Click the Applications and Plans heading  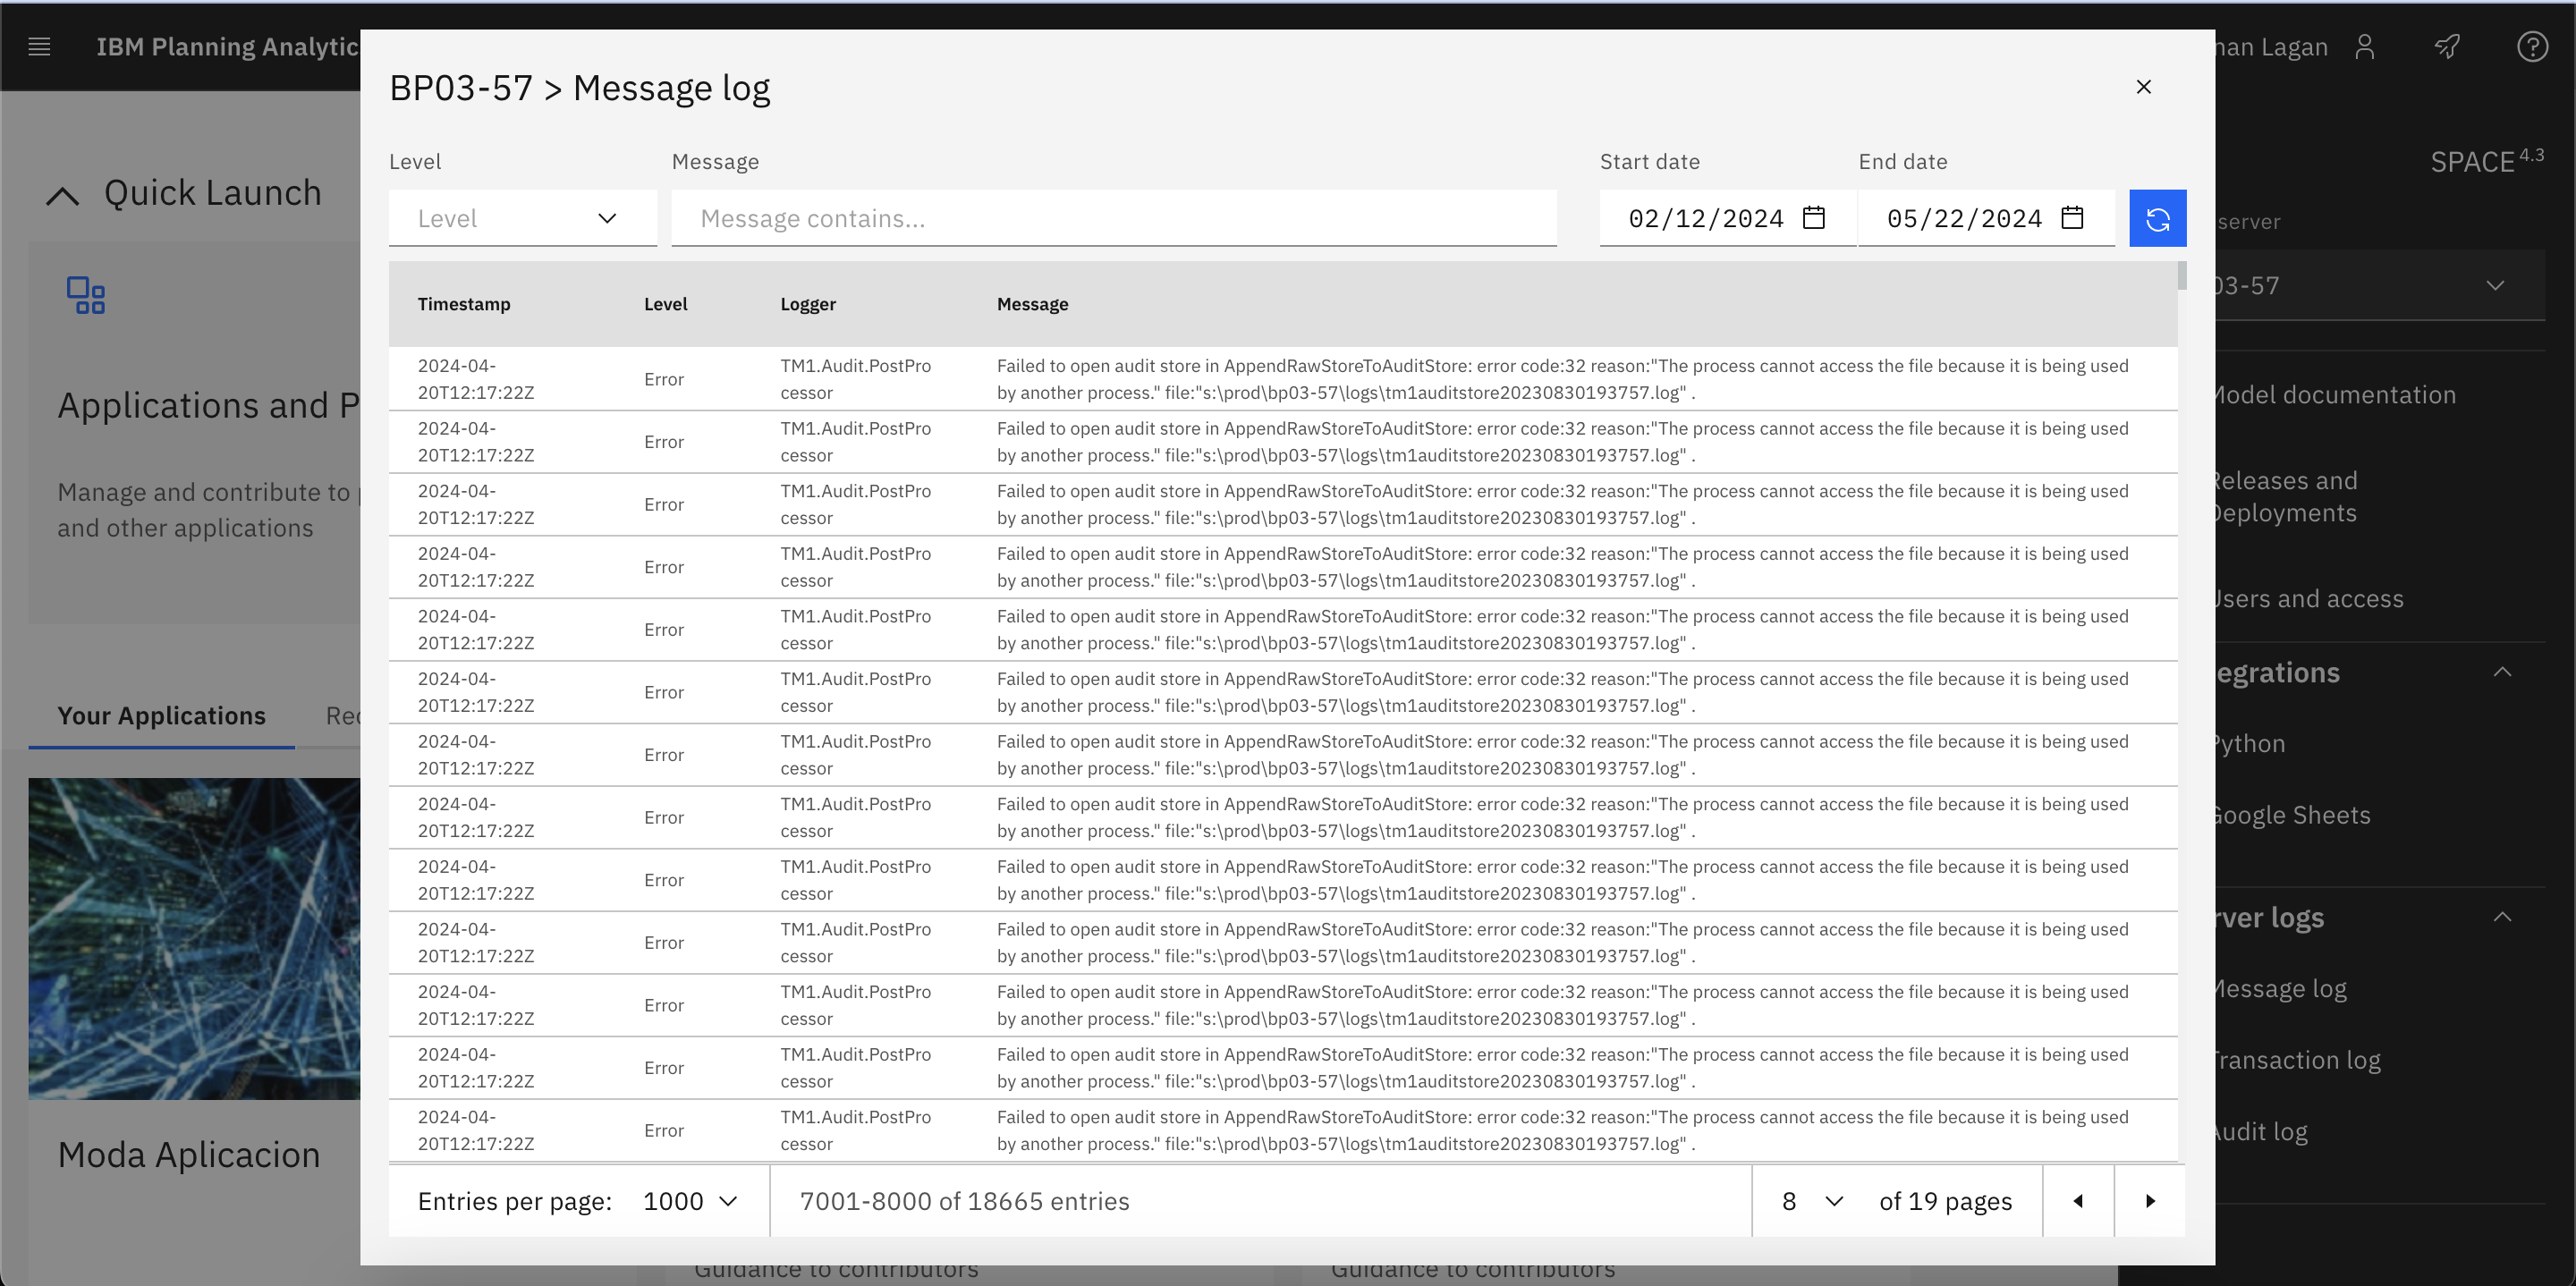coord(208,405)
